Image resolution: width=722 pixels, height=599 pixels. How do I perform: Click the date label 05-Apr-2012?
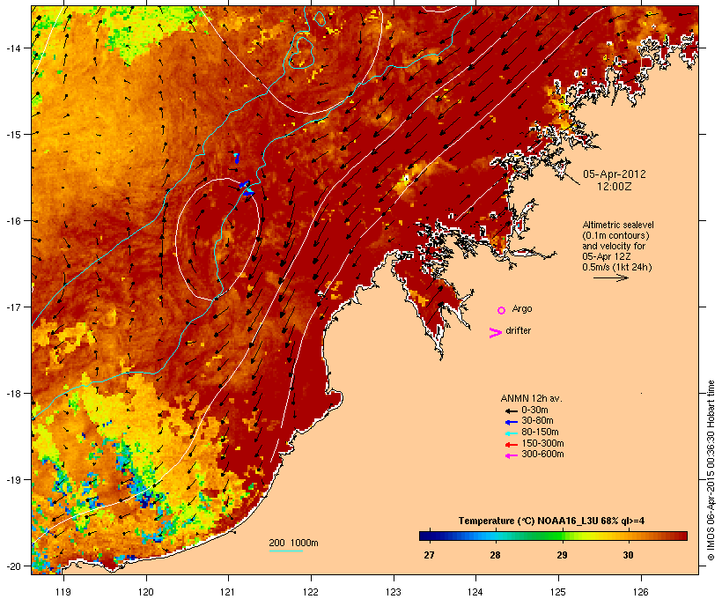(615, 174)
